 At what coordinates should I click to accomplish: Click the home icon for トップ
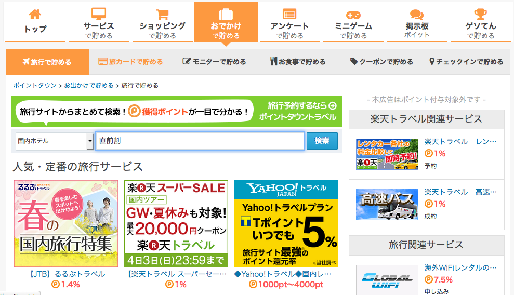pyautogui.click(x=35, y=15)
